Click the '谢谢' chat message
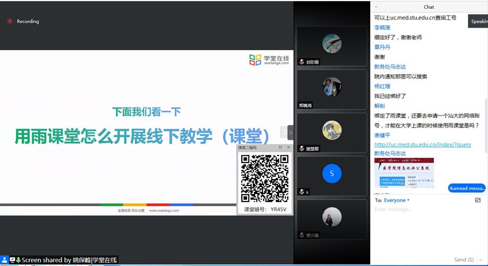Viewport: 488px width, 266px height. point(379,57)
